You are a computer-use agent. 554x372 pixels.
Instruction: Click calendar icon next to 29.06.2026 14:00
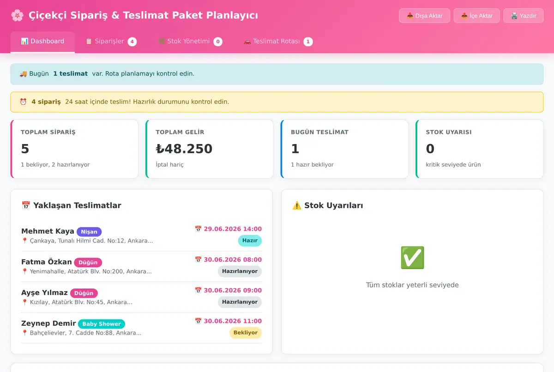(198, 229)
